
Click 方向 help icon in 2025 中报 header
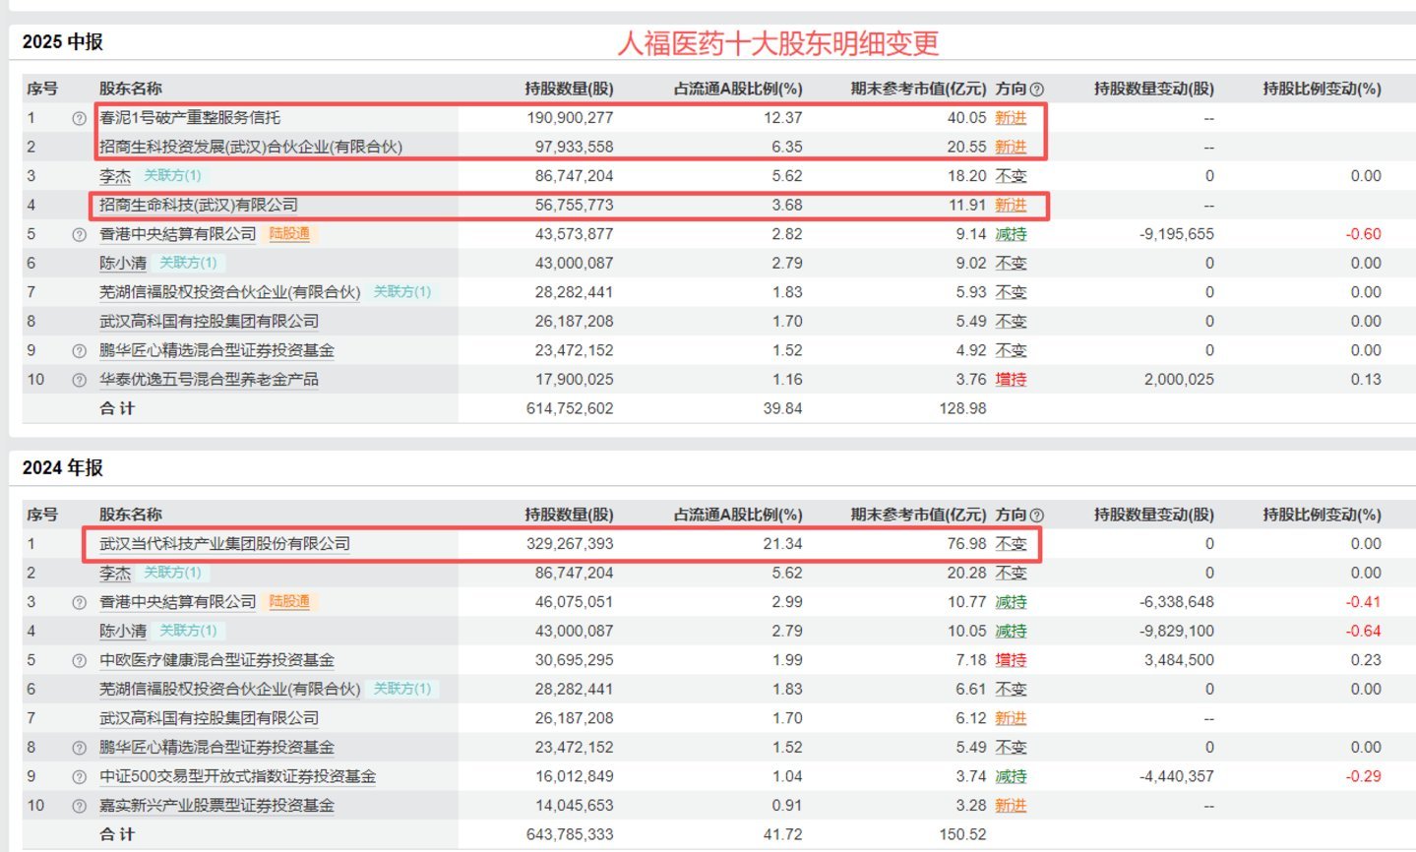(x=1037, y=90)
